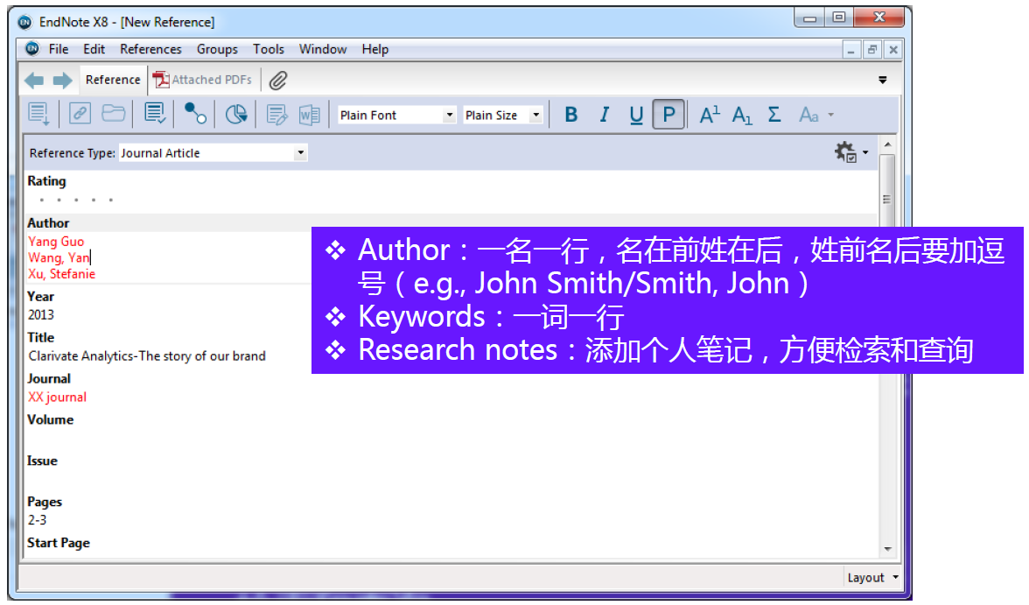Click author line Yang Guo
The width and height of the screenshot is (1029, 605).
tap(56, 242)
